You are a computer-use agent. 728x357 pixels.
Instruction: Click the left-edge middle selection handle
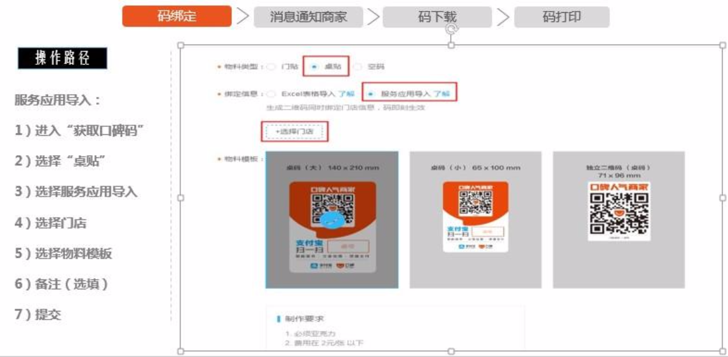[x=181, y=198]
